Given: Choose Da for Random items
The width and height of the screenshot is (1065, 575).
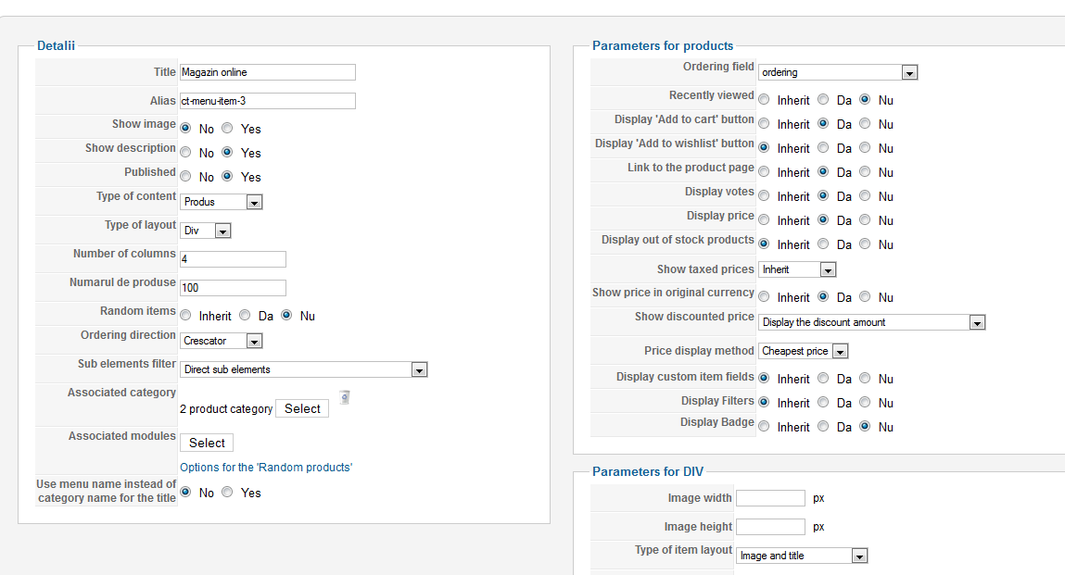Looking at the screenshot, I should (246, 316).
